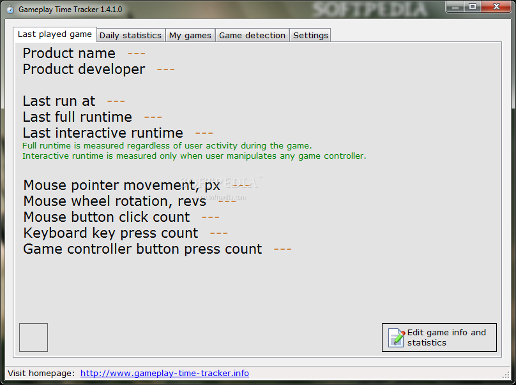This screenshot has height=385, width=516.
Task: Click the resize grip in status bar corner
Action: [506, 375]
